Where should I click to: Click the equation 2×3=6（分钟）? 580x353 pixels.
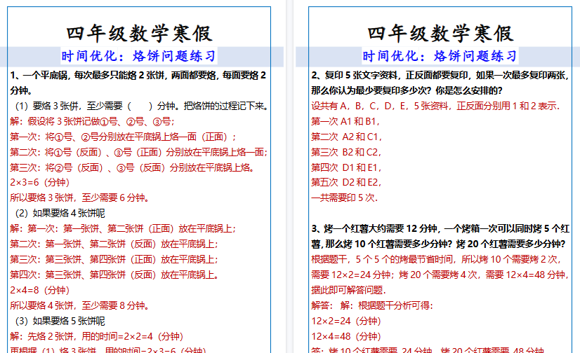40,183
